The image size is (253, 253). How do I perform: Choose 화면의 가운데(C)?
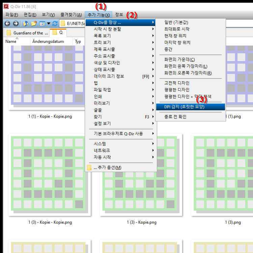(x=191, y=59)
